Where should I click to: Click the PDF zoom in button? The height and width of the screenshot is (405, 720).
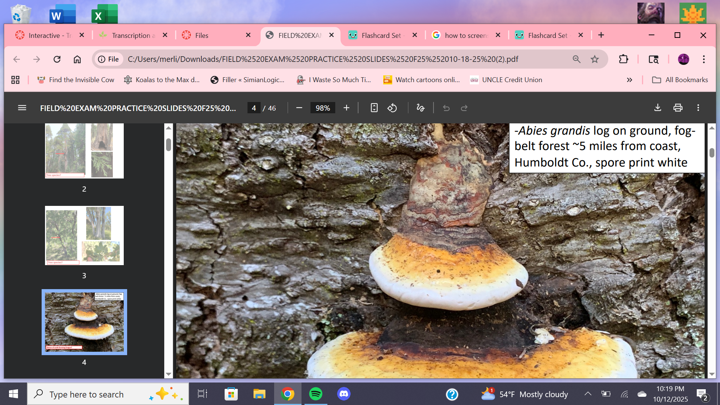tap(346, 108)
